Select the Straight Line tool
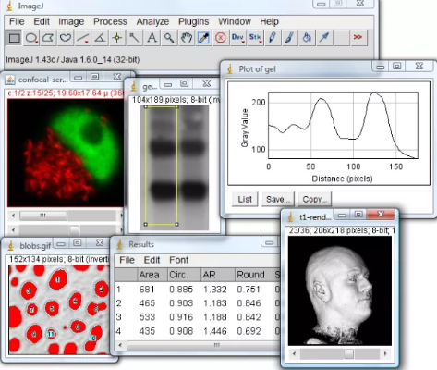Image resolution: width=437 pixels, height=370 pixels. click(83, 38)
